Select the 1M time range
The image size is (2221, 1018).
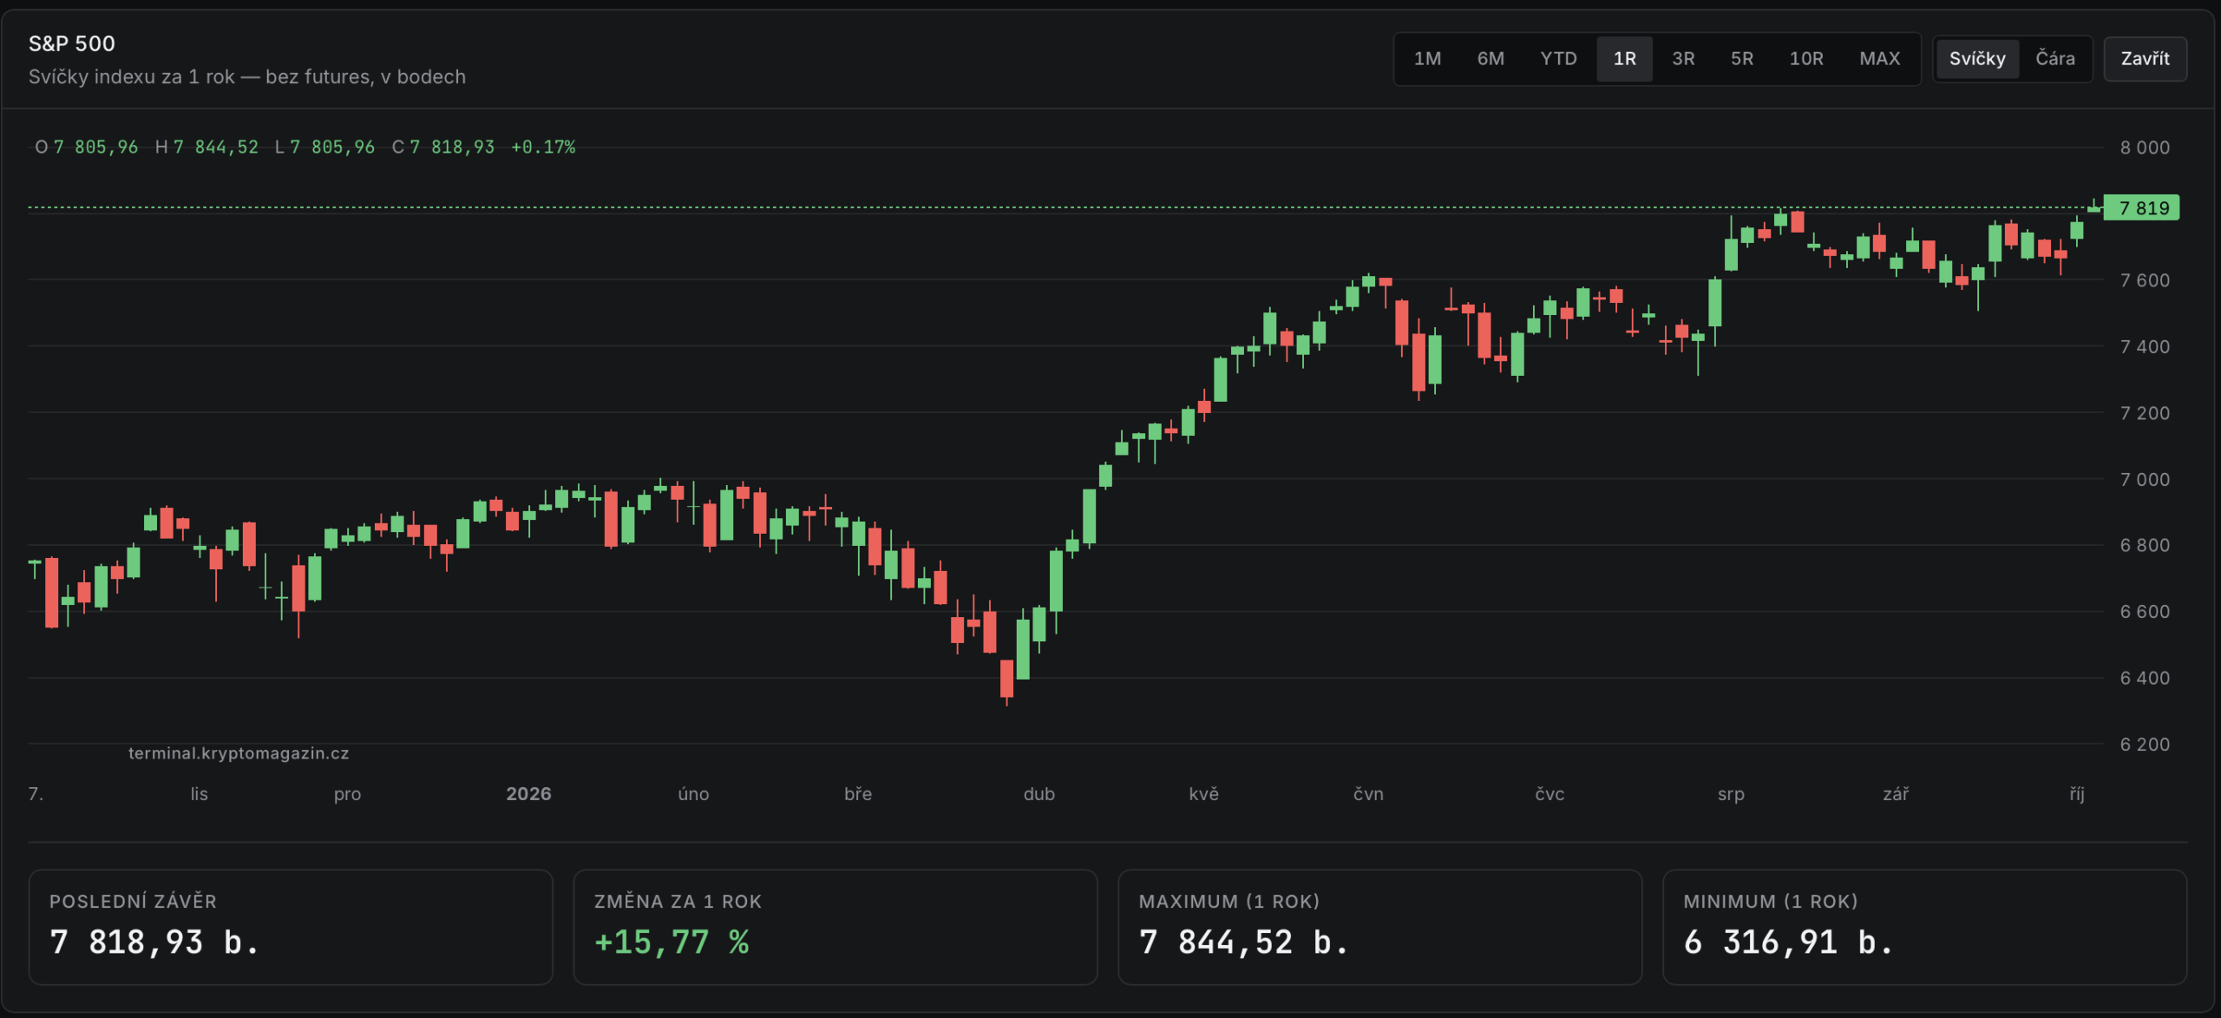pos(1427,58)
